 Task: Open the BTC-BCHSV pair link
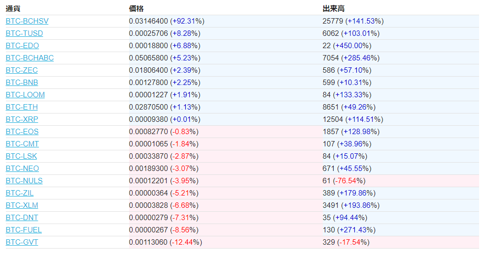(x=27, y=21)
